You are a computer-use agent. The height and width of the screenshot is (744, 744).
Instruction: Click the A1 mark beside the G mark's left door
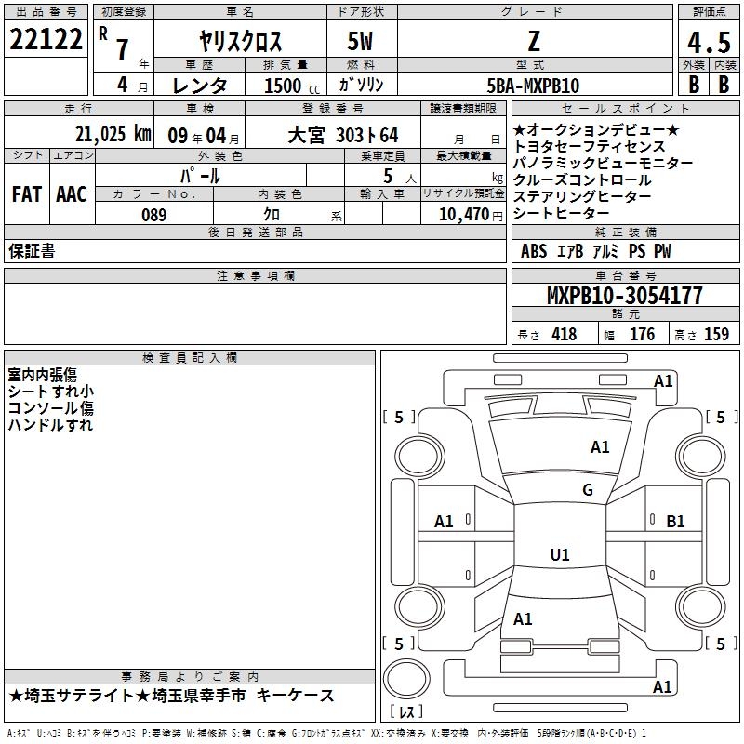(445, 522)
